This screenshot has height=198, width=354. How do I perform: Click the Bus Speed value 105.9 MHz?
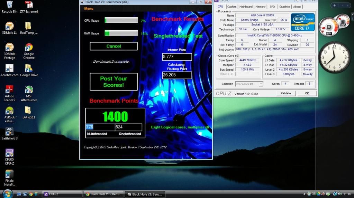pos(248,70)
